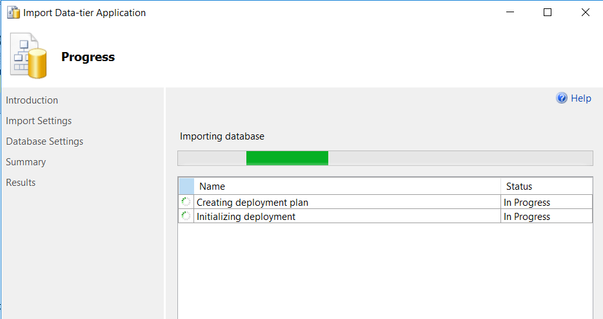Select the Creating deployment plan row name
The image size is (603, 319).
point(252,203)
